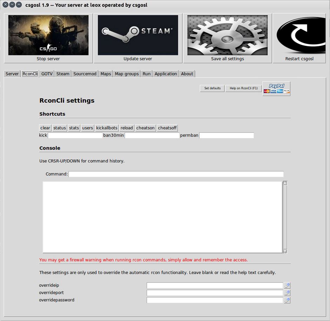Click the window maximize button in title bar
330x321 pixels.
19,5
